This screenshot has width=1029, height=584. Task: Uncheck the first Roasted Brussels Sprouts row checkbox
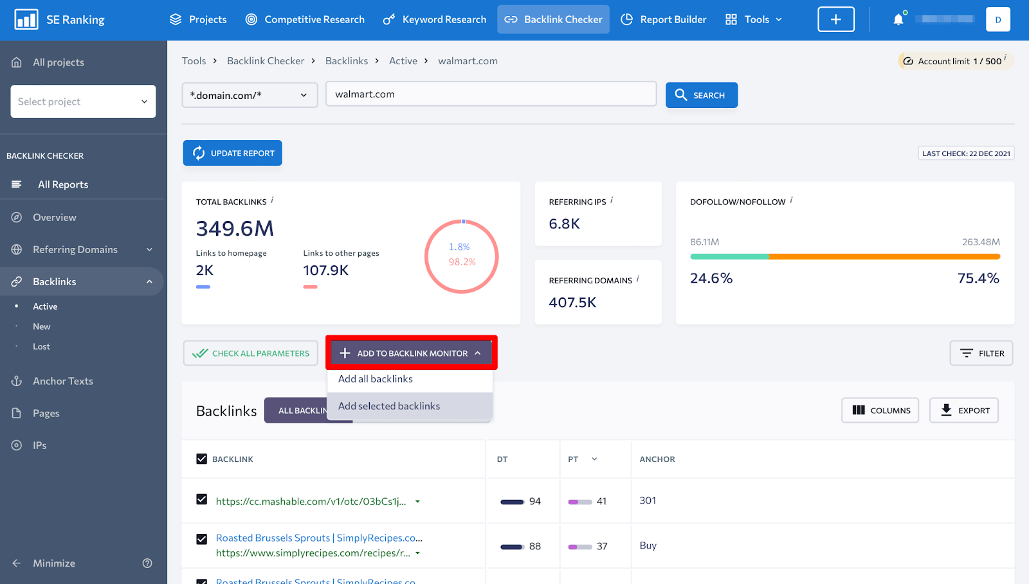tap(202, 539)
